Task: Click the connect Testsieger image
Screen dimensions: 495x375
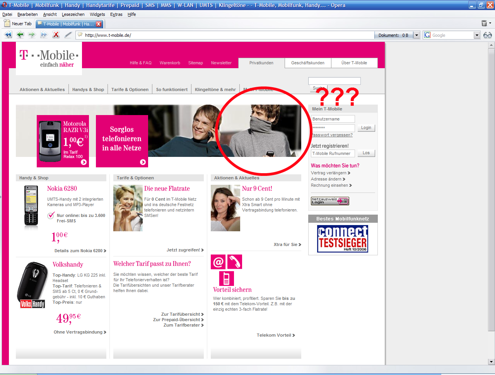Action: click(343, 239)
